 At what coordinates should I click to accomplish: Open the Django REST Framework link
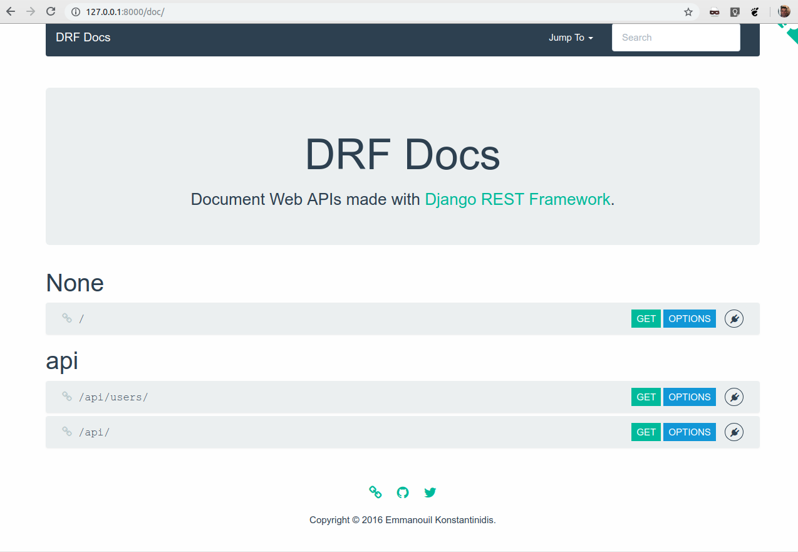click(x=517, y=199)
